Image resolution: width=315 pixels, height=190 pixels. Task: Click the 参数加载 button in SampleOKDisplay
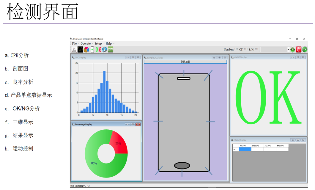point(185,62)
